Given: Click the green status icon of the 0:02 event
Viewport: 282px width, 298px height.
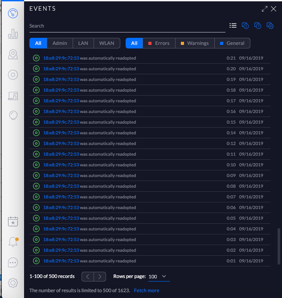Looking at the screenshot, I should click(36, 250).
